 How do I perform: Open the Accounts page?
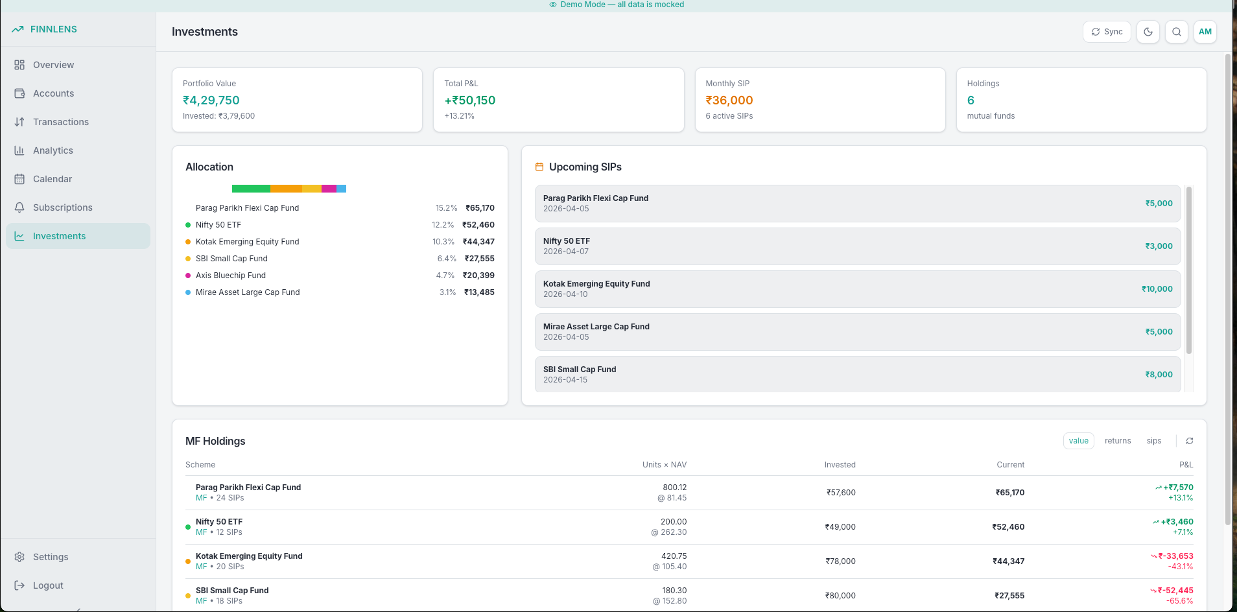[x=78, y=93]
